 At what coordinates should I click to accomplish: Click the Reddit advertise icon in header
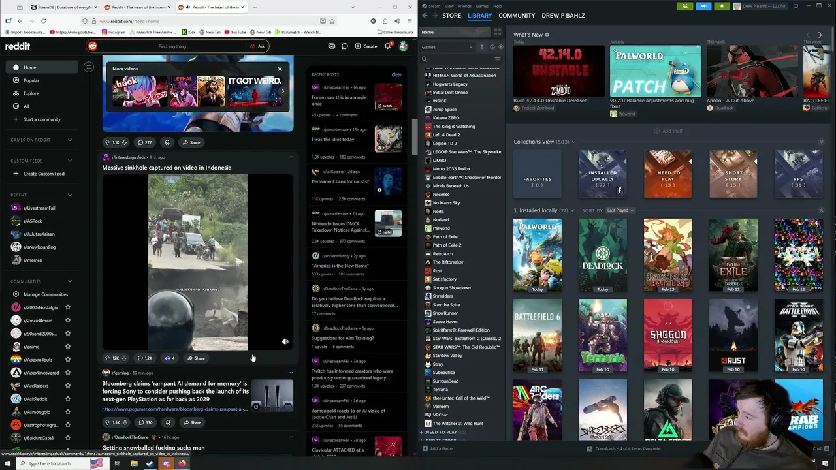click(x=332, y=46)
